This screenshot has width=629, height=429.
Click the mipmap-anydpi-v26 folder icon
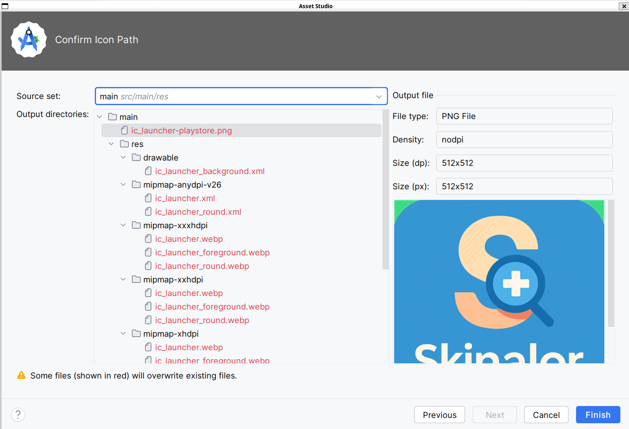pos(136,185)
